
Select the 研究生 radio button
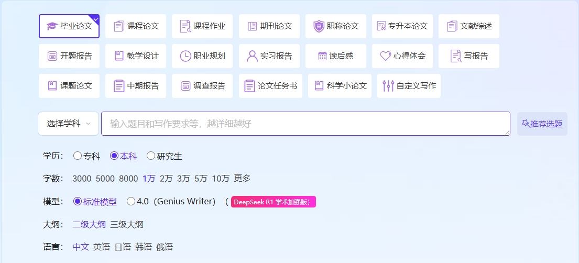(x=151, y=156)
